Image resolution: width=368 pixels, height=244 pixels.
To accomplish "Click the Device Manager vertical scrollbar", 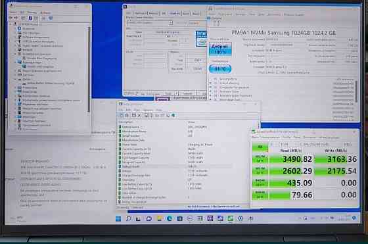I will click(89, 69).
